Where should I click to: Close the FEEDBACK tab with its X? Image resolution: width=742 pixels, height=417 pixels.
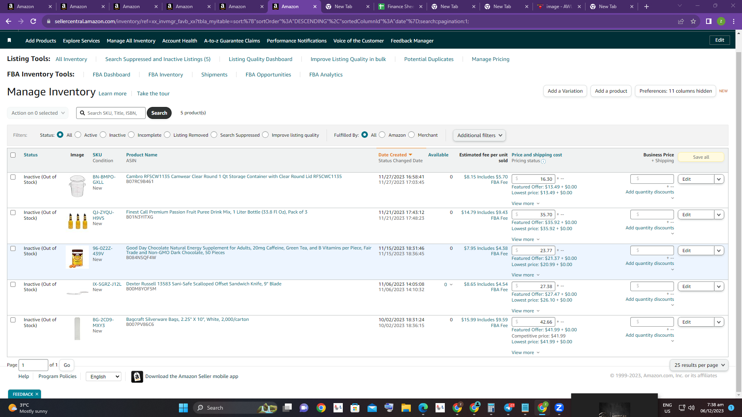(37, 394)
